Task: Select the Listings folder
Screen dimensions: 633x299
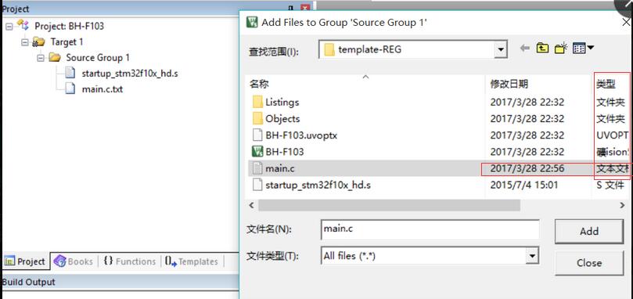Action: [282, 103]
